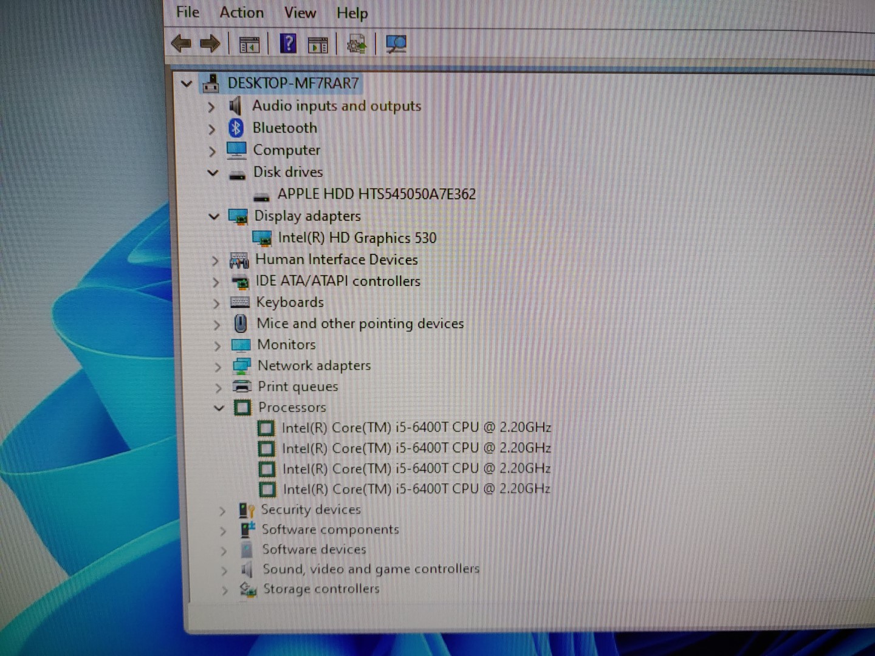Click the printer icon next to Print queues

tap(242, 386)
